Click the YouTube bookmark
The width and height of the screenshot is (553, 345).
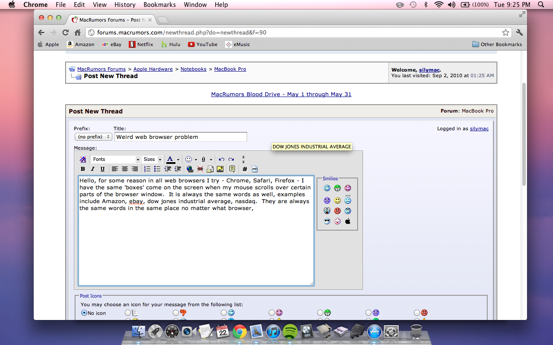203,44
